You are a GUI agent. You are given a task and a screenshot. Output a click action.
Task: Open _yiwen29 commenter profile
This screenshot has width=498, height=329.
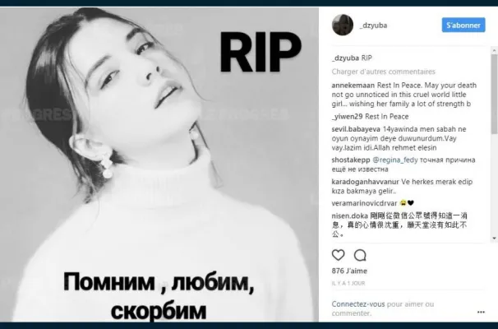click(347, 117)
